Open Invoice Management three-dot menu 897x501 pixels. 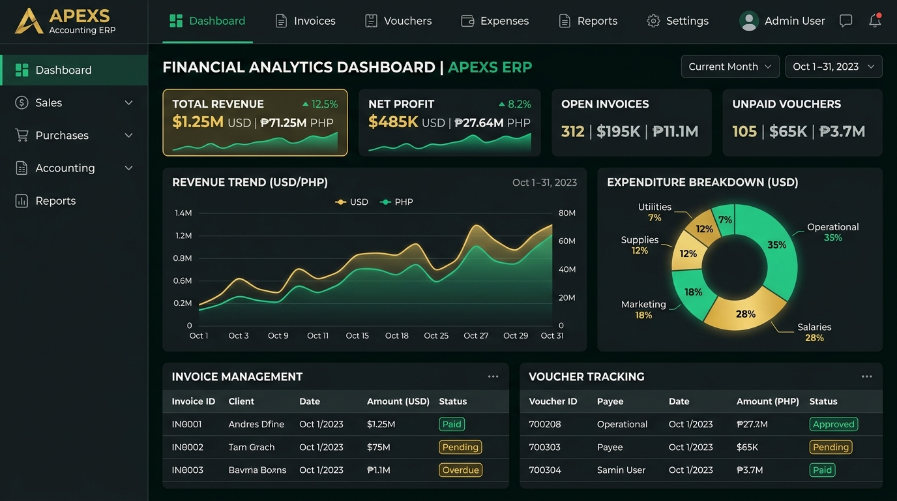click(x=493, y=376)
